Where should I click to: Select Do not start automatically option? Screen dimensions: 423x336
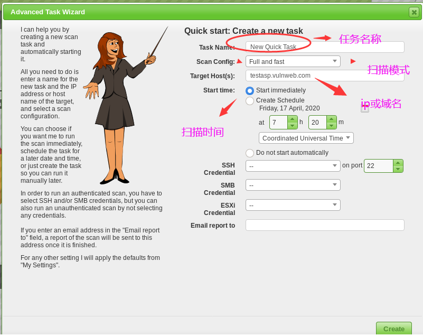click(x=250, y=153)
